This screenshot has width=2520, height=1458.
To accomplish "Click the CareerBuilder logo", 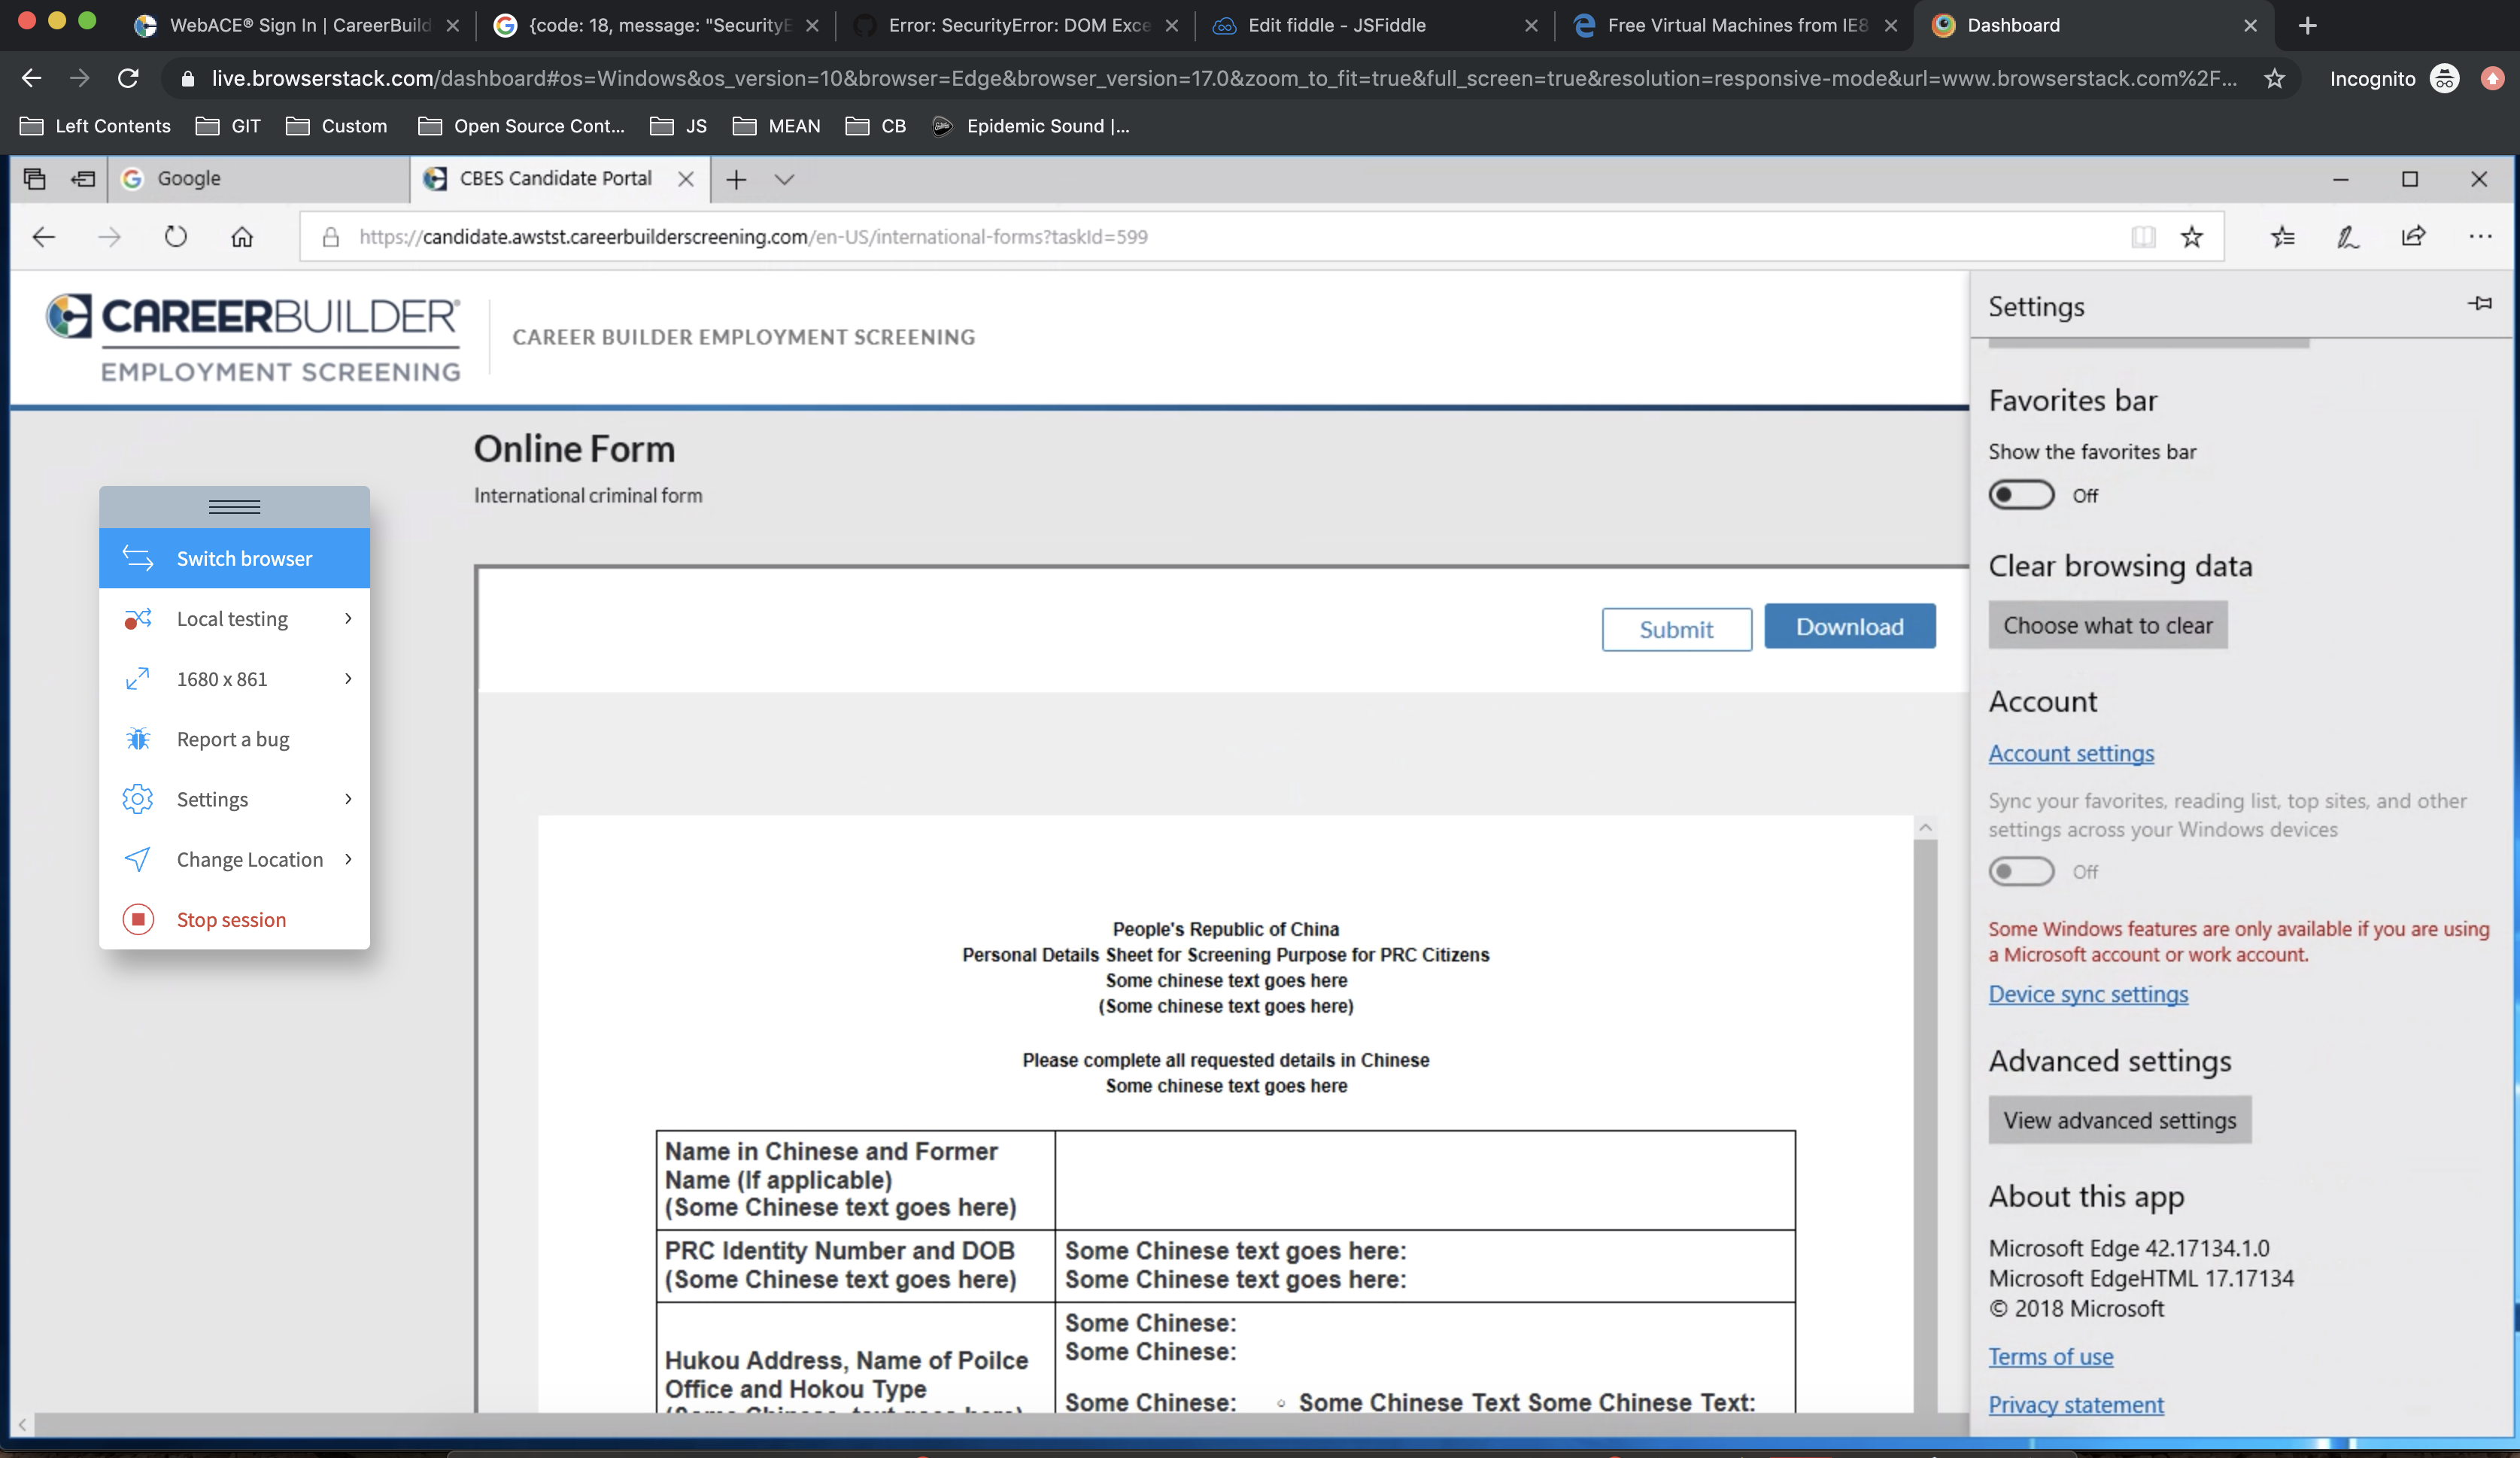I will click(x=254, y=338).
